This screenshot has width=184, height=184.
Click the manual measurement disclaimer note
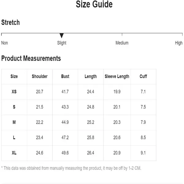pyautogui.click(x=71, y=168)
